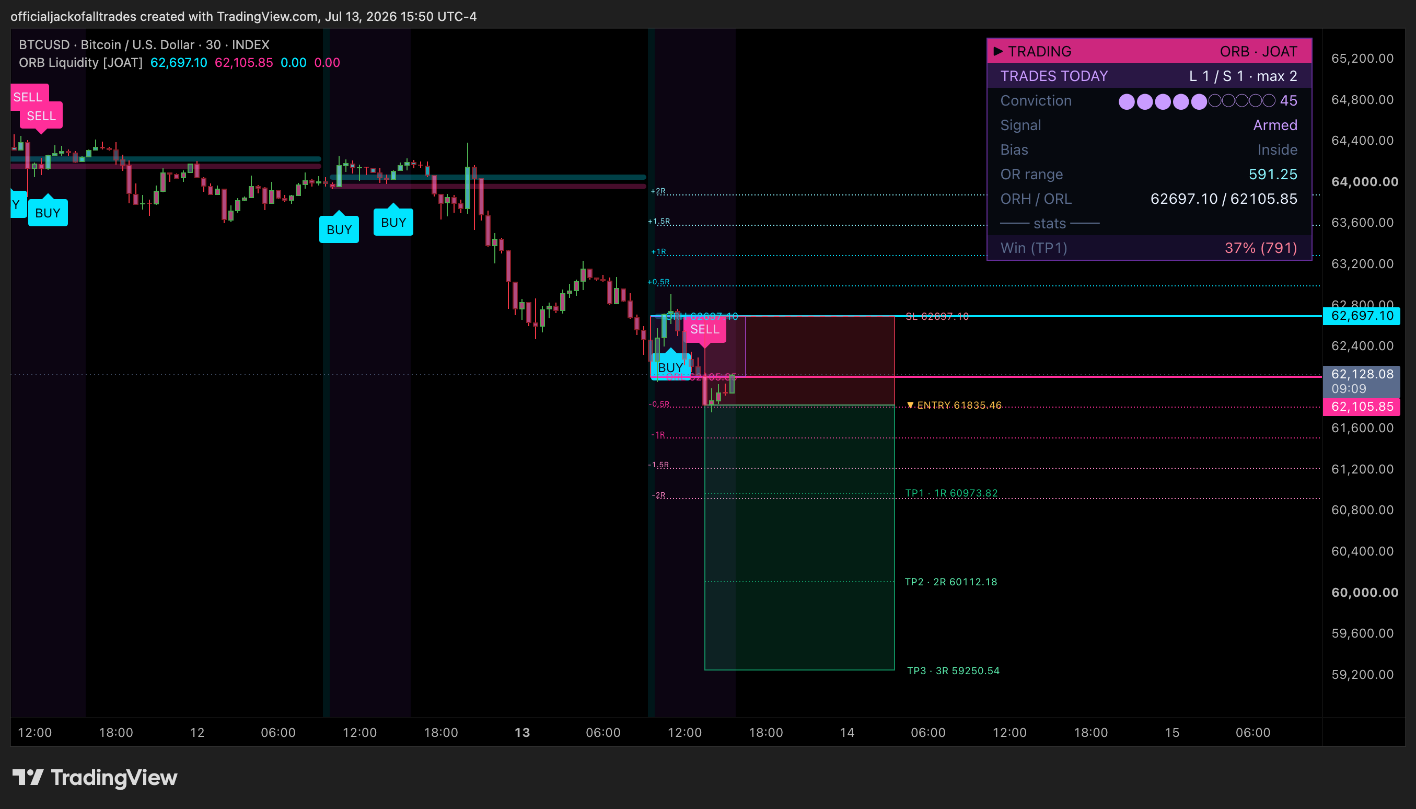Click the play triangle beside TRADING header

(x=997, y=51)
